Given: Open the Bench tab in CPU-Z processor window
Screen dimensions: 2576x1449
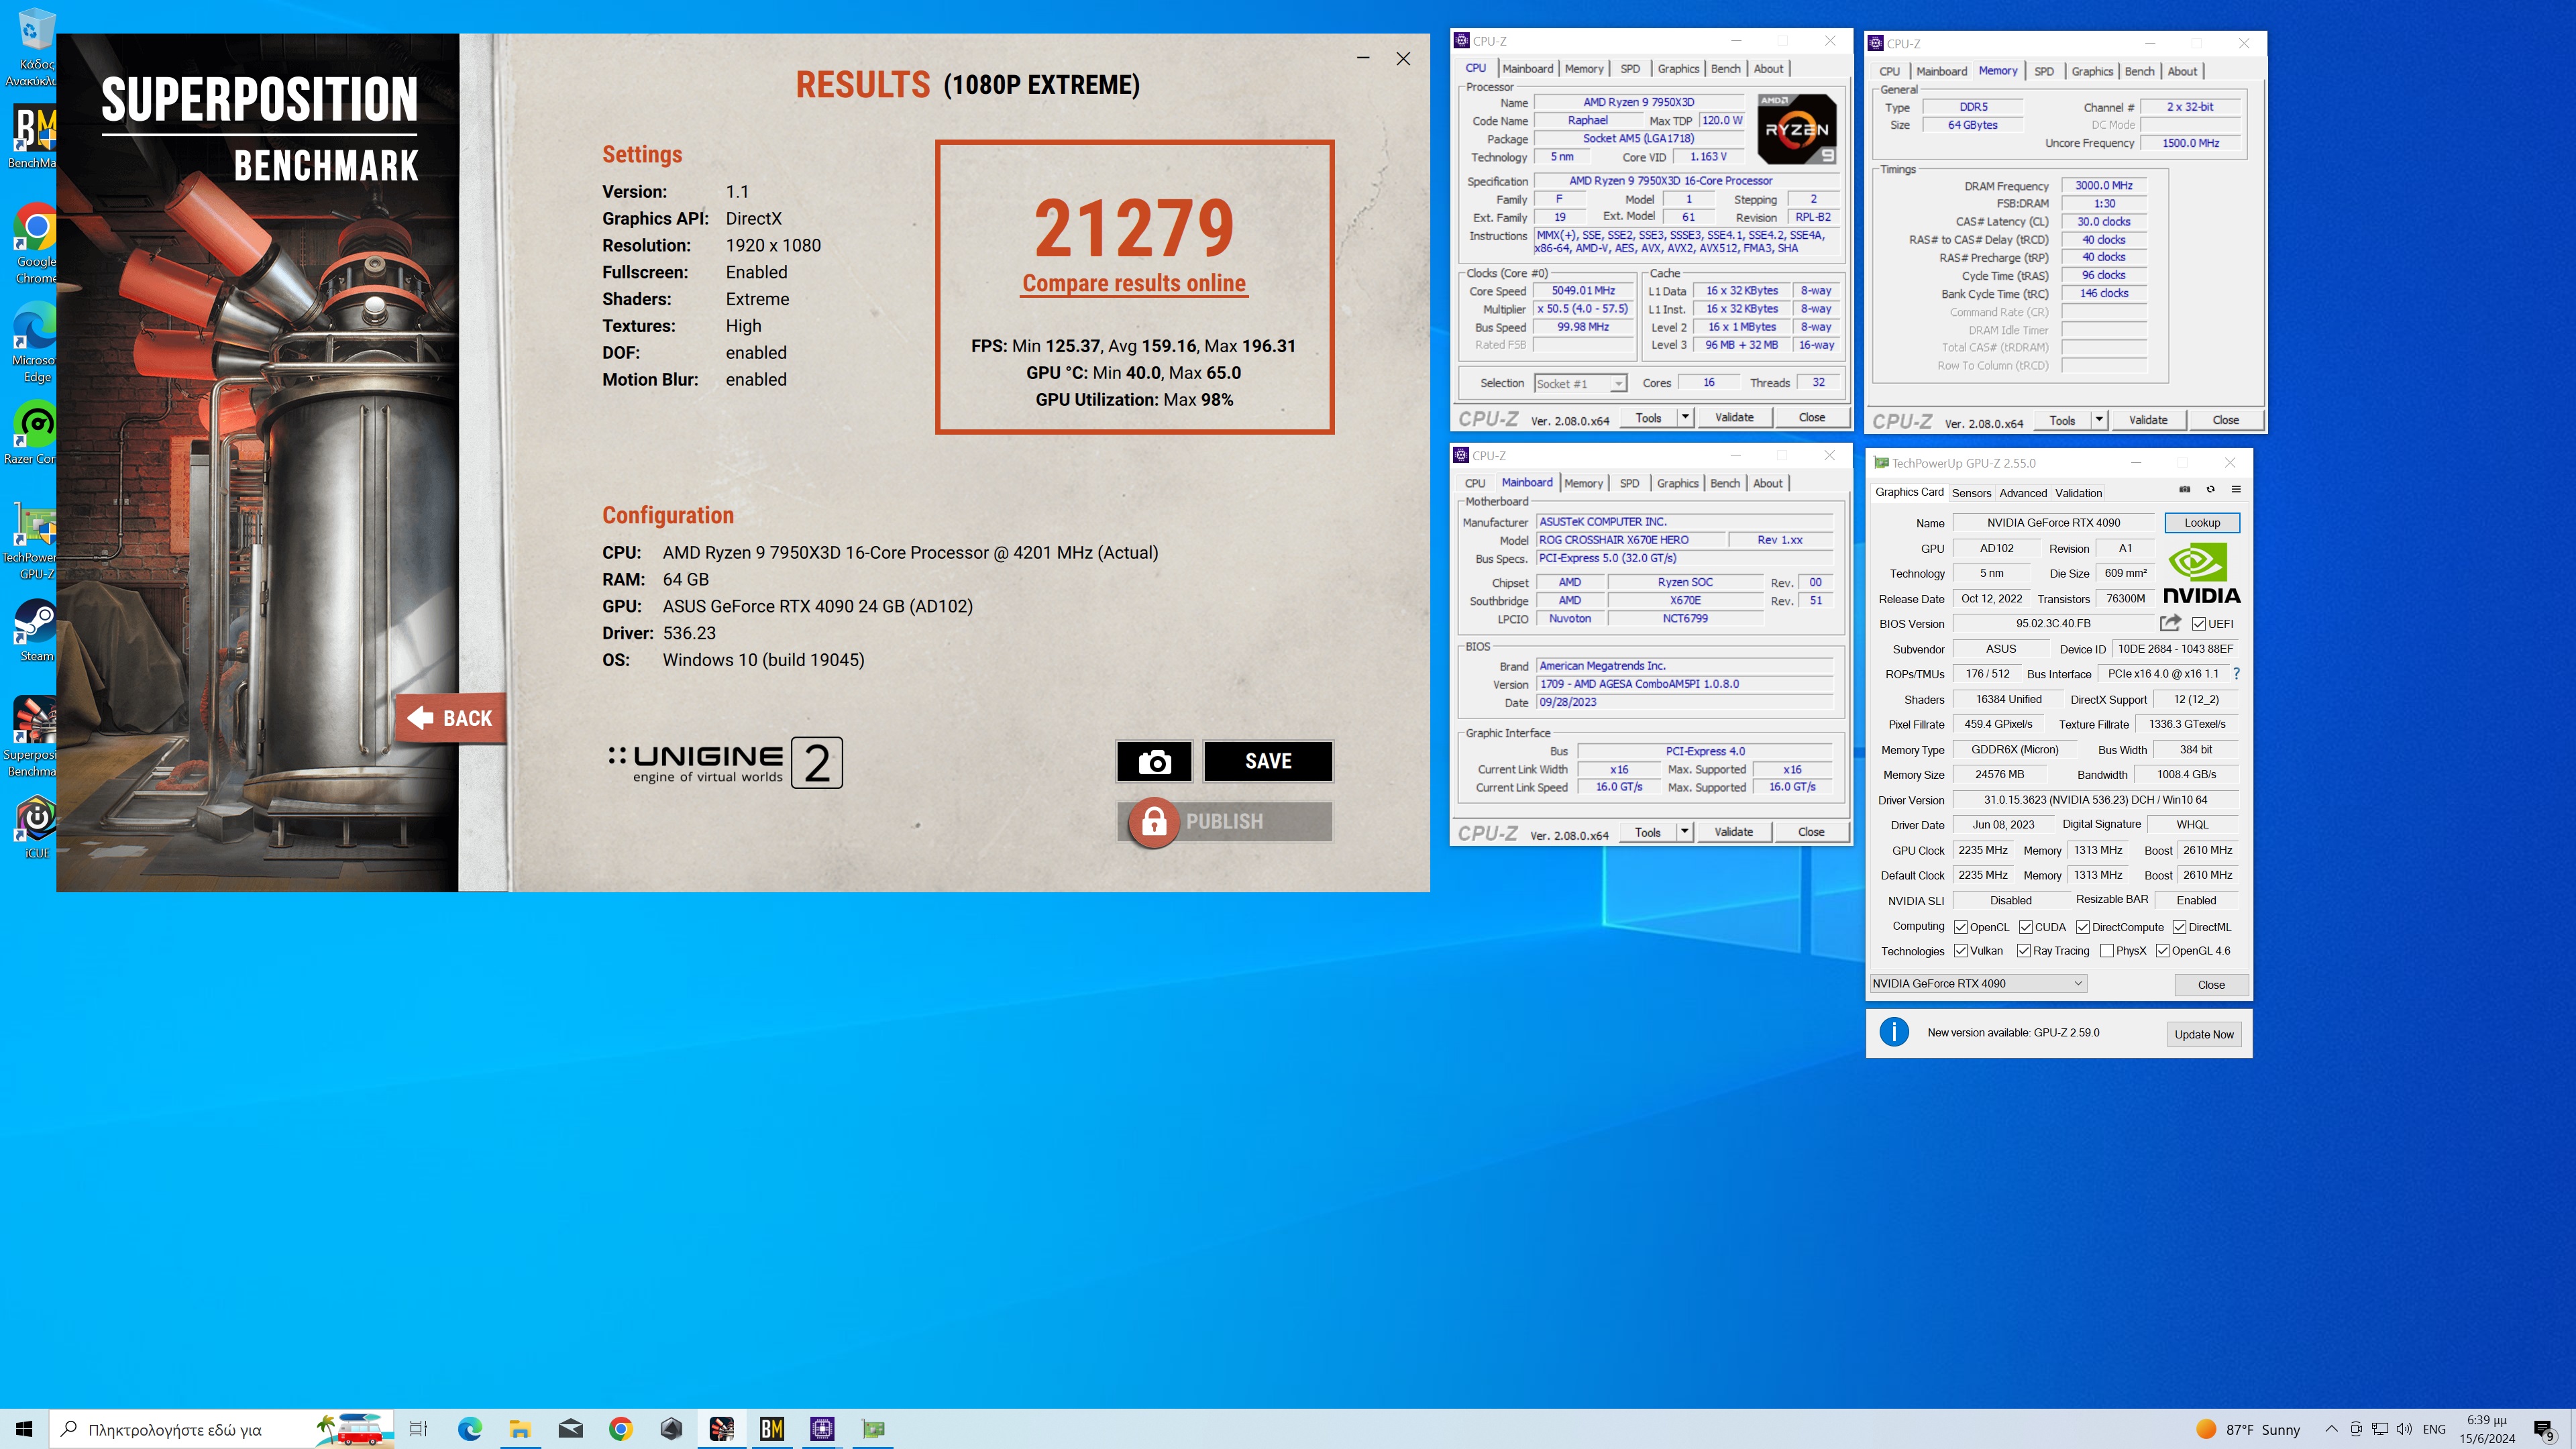Looking at the screenshot, I should (1725, 69).
